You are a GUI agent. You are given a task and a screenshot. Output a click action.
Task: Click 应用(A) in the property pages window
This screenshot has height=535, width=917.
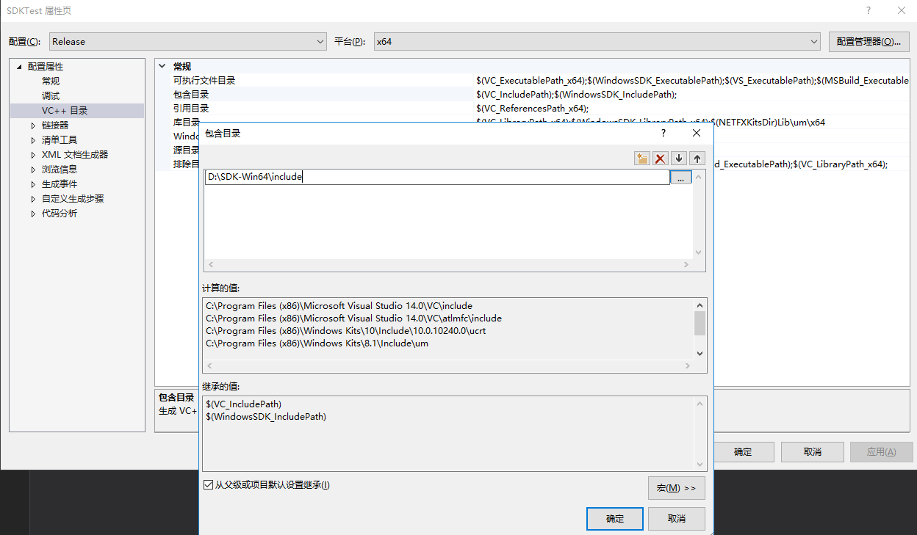pyautogui.click(x=881, y=452)
